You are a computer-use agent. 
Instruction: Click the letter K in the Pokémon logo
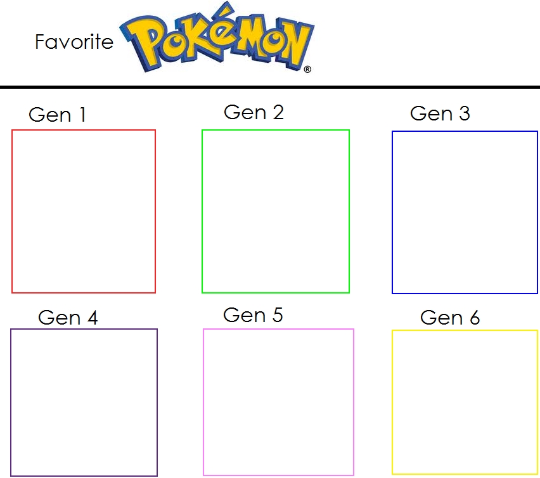pos(198,38)
